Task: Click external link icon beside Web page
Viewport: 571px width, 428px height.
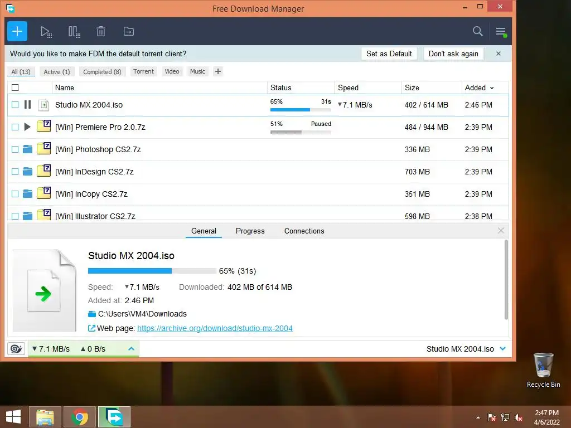Action: 92,328
